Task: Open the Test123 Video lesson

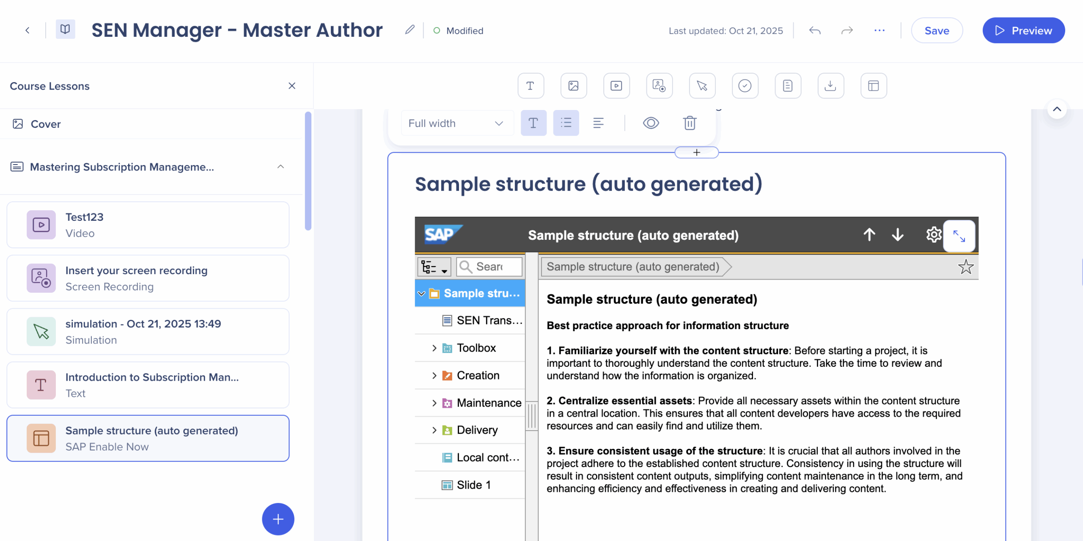Action: coord(148,225)
